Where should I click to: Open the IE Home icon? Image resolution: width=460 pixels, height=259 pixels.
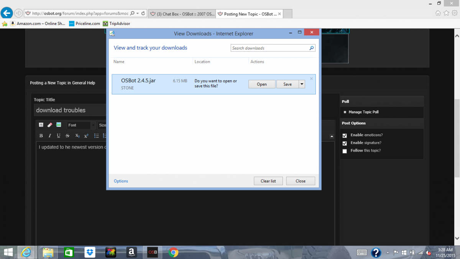[438, 13]
